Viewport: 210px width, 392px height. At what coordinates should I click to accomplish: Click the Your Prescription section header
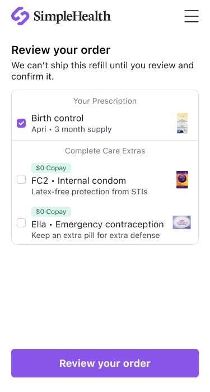[x=105, y=101]
